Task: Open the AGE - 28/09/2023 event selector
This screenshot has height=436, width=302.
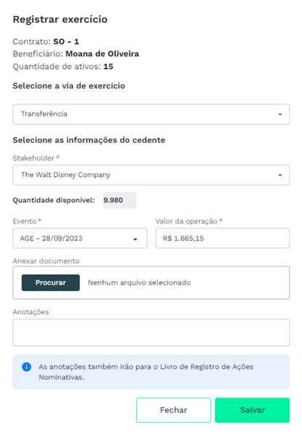Action: tap(80, 238)
